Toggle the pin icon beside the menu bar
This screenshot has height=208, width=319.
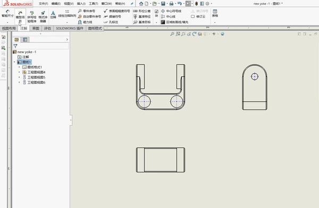pyautogui.click(x=132, y=4)
